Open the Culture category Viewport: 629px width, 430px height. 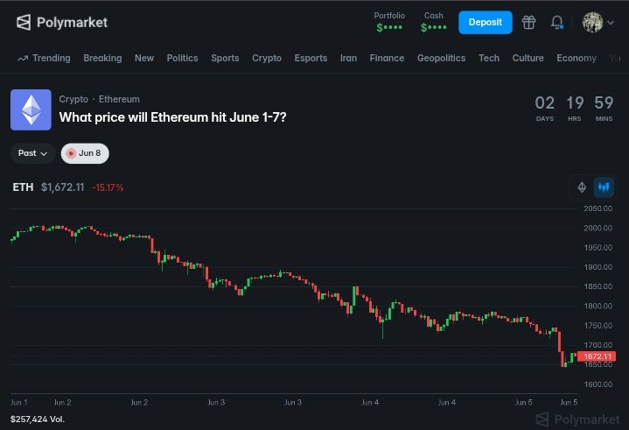click(x=528, y=58)
